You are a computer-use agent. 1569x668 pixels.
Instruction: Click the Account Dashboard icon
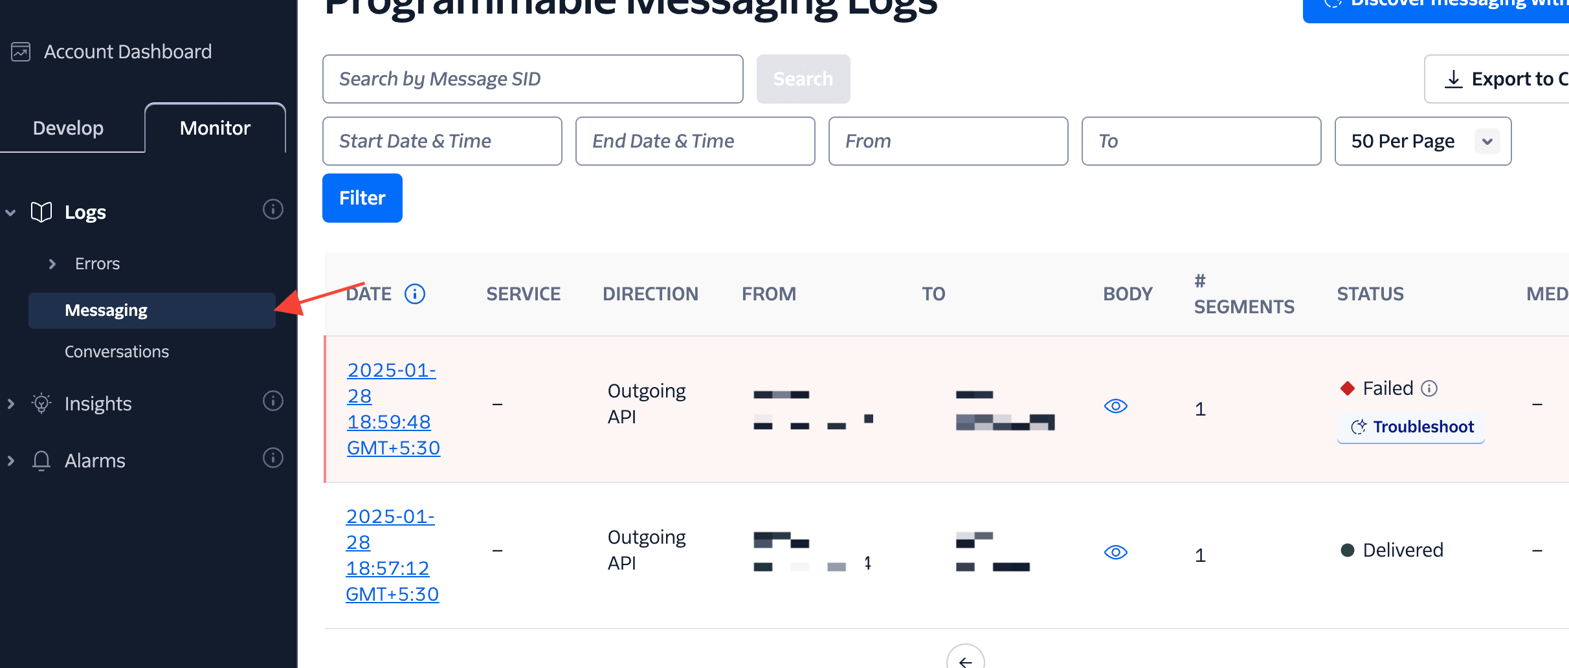[21, 52]
